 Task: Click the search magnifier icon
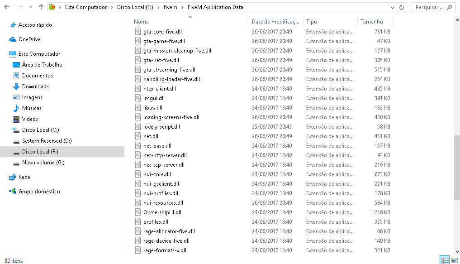pyautogui.click(x=450, y=7)
